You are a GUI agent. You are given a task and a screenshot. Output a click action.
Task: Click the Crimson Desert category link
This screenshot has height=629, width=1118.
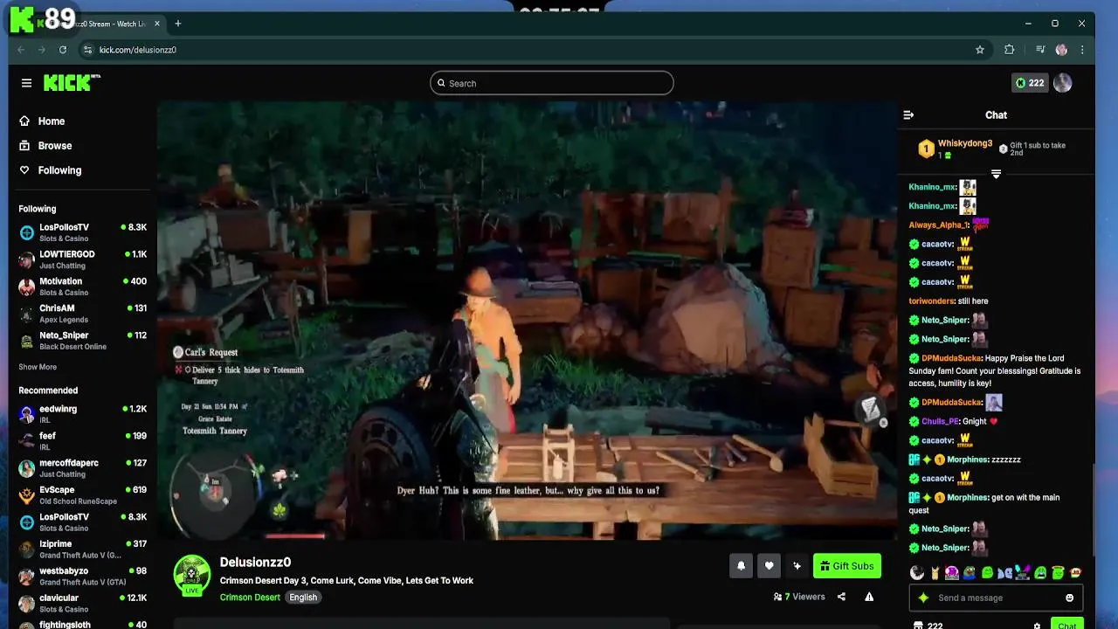250,598
